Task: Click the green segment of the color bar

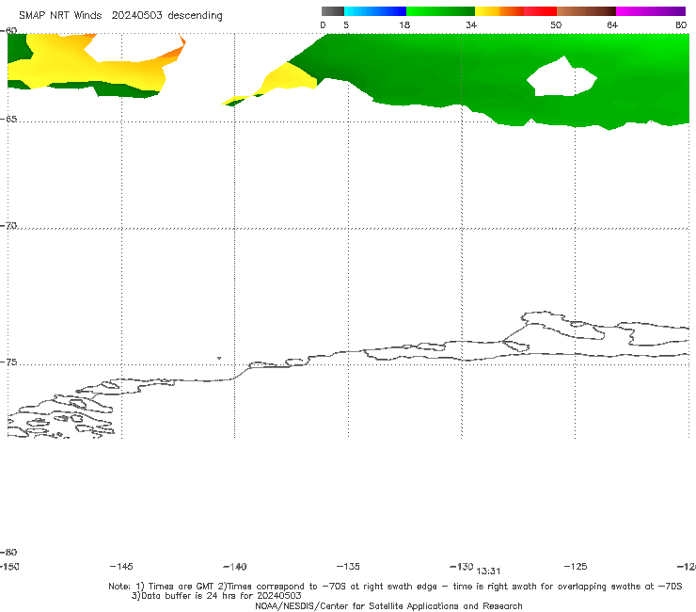Action: [440, 11]
